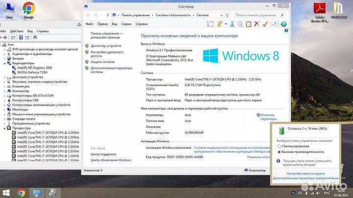The image size is (353, 198).
Task: Open Центр поддержки link
Action: pyautogui.click(x=103, y=154)
